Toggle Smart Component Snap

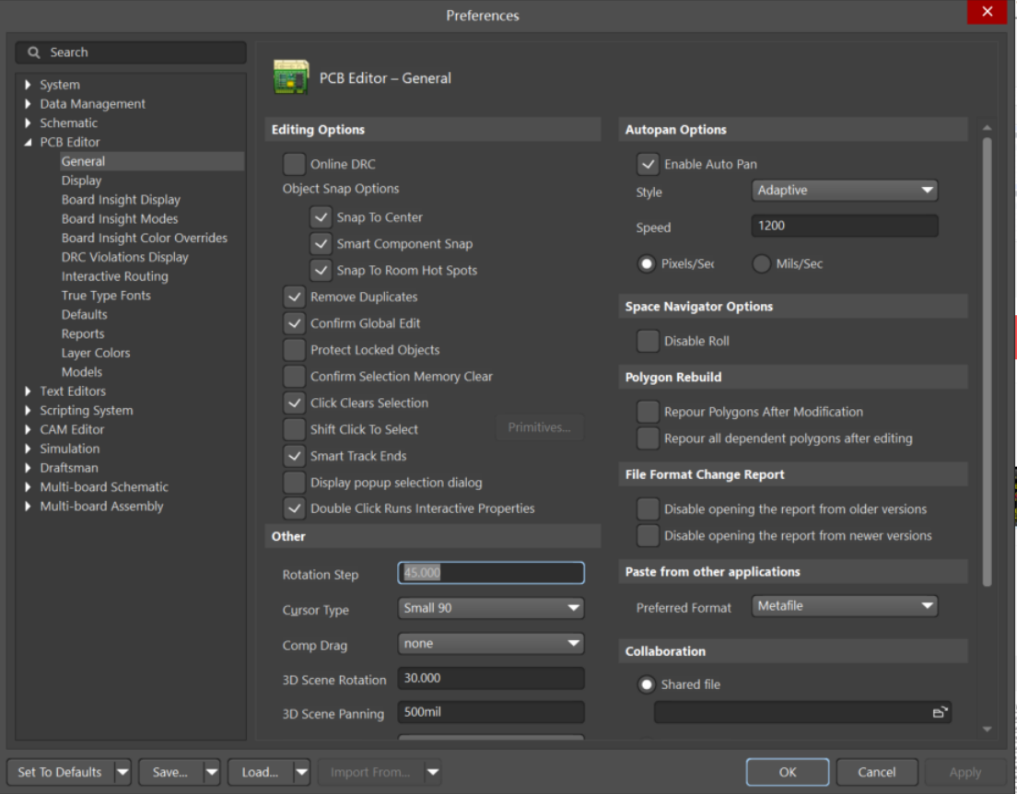pos(321,244)
